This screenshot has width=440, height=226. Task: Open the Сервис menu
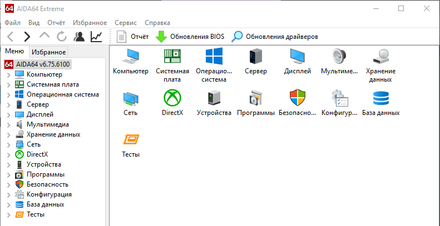(x=125, y=23)
